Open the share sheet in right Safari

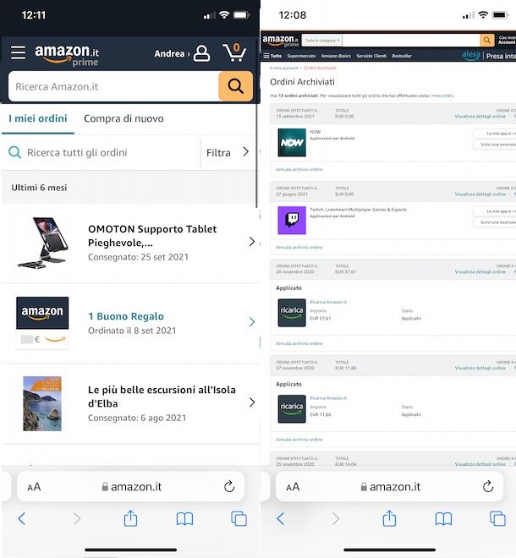click(389, 517)
